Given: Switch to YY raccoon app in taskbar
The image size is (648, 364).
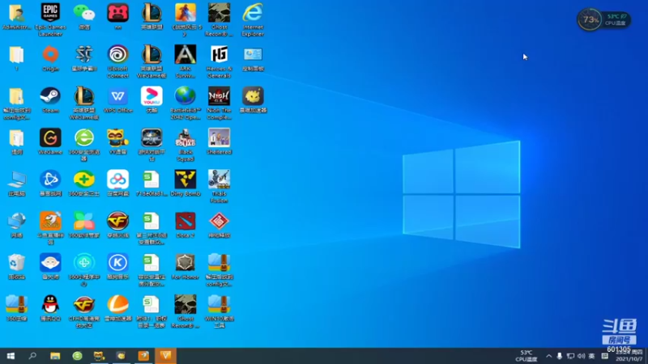Looking at the screenshot, I should coord(99,356).
